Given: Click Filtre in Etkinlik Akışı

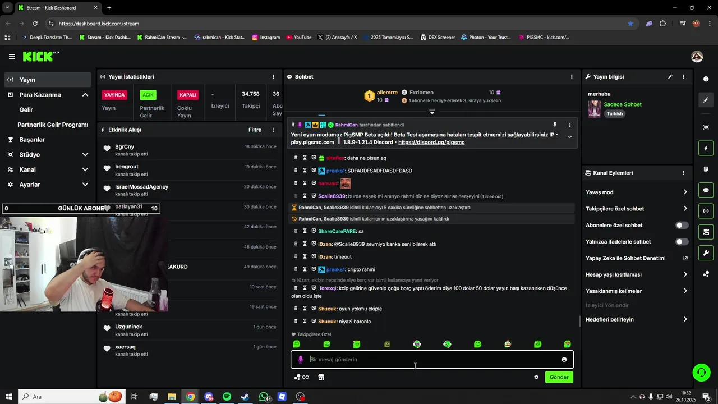Looking at the screenshot, I should (x=255, y=130).
